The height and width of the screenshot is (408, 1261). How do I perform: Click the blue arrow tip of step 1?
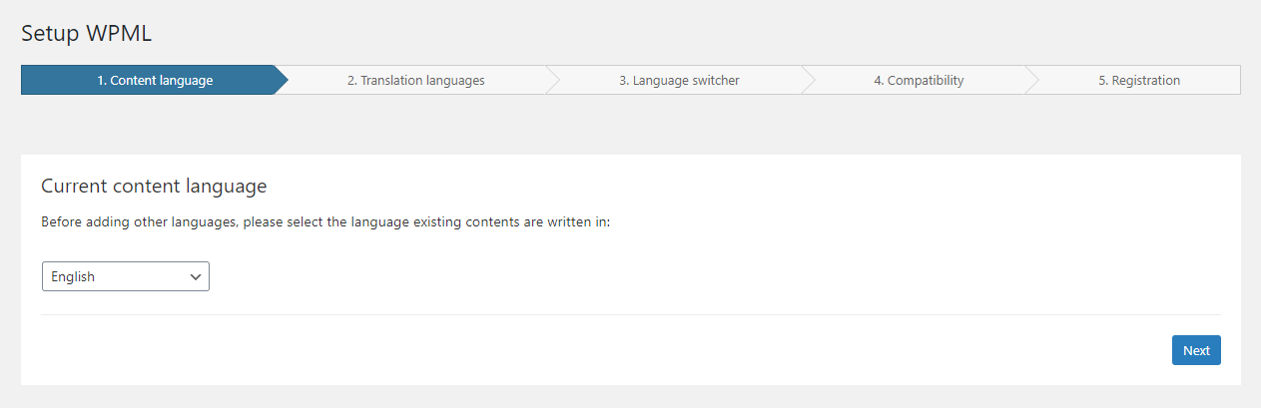pos(282,81)
